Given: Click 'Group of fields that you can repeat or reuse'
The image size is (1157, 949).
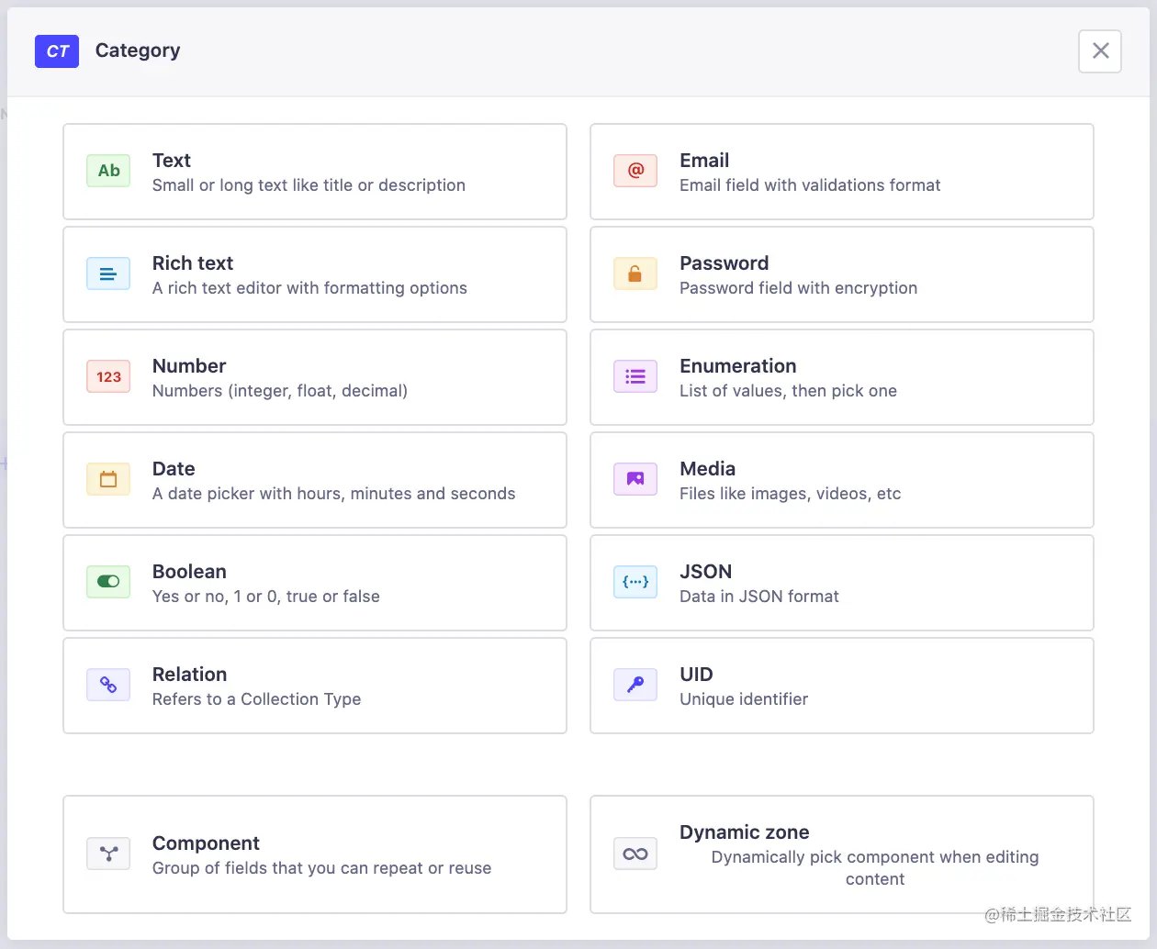Looking at the screenshot, I should coord(322,868).
